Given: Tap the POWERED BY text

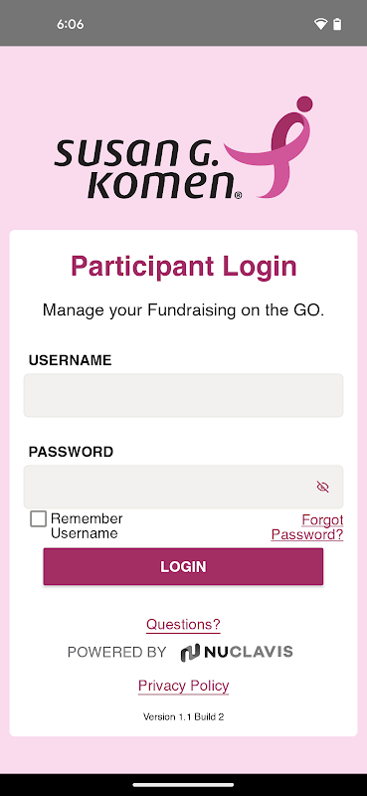Looking at the screenshot, I should (x=116, y=653).
